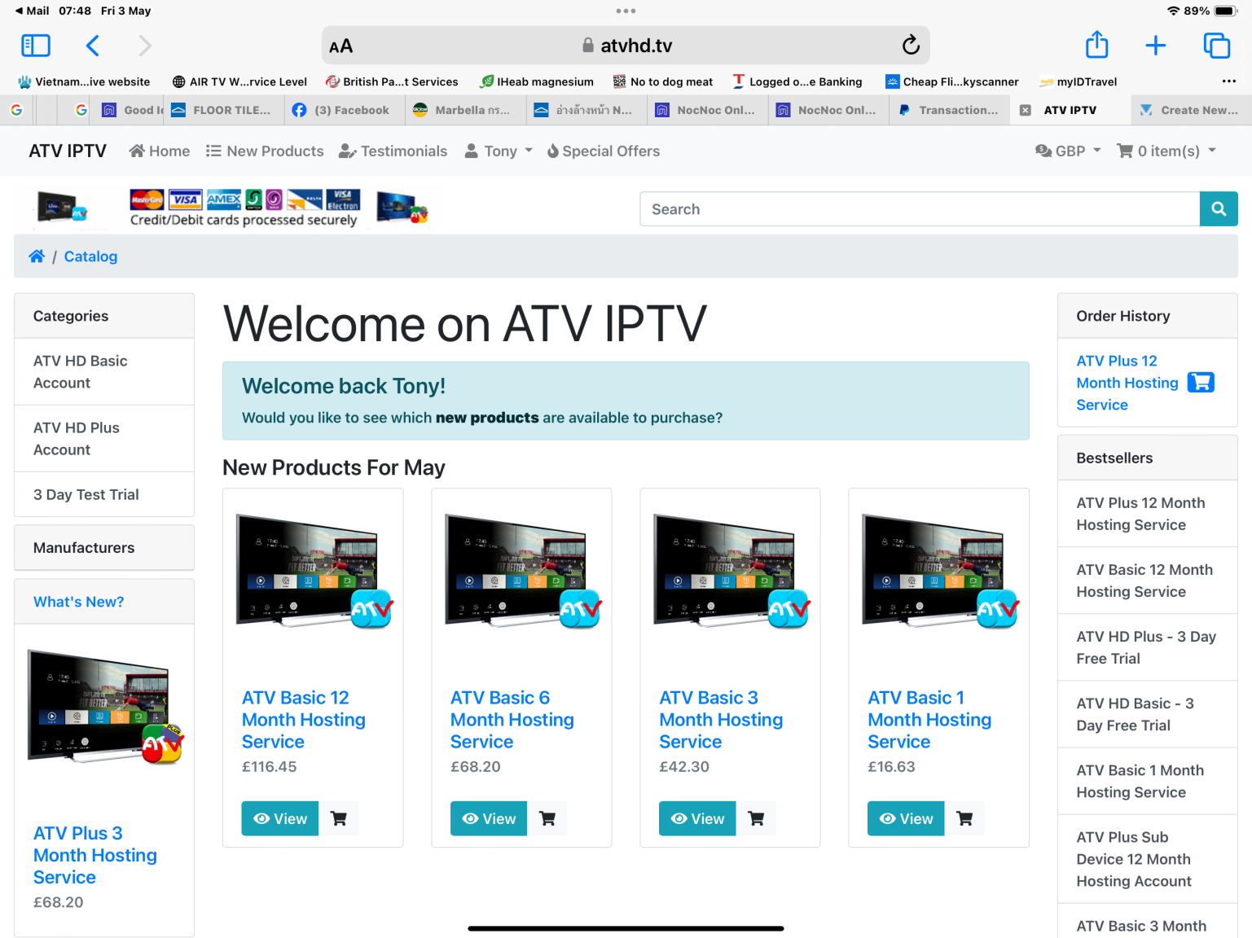Select ATV HD Plus Account category
1252x938 pixels.
point(104,439)
